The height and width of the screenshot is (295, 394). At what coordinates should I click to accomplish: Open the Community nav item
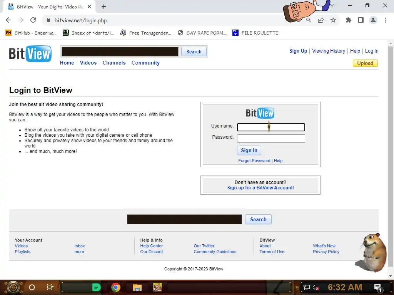tap(145, 63)
